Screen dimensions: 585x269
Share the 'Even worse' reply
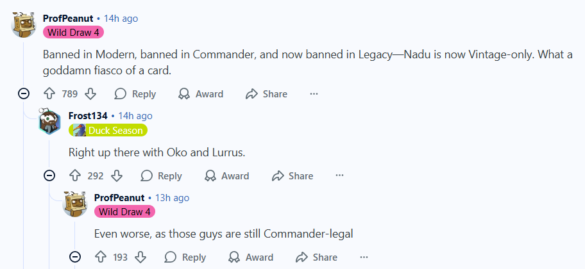click(316, 257)
